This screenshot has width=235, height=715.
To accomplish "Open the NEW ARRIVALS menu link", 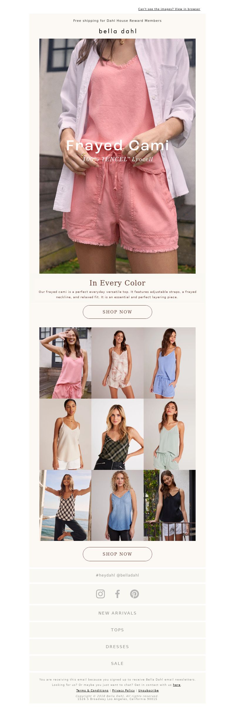I will point(117,613).
